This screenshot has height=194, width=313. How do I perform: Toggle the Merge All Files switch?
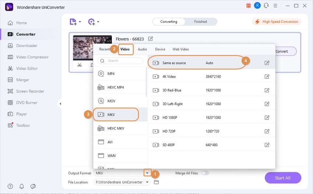[x=205, y=173]
